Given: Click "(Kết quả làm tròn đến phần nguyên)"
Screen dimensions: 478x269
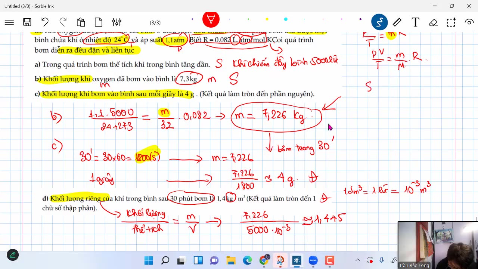Looking at the screenshot, I should coord(257,94).
